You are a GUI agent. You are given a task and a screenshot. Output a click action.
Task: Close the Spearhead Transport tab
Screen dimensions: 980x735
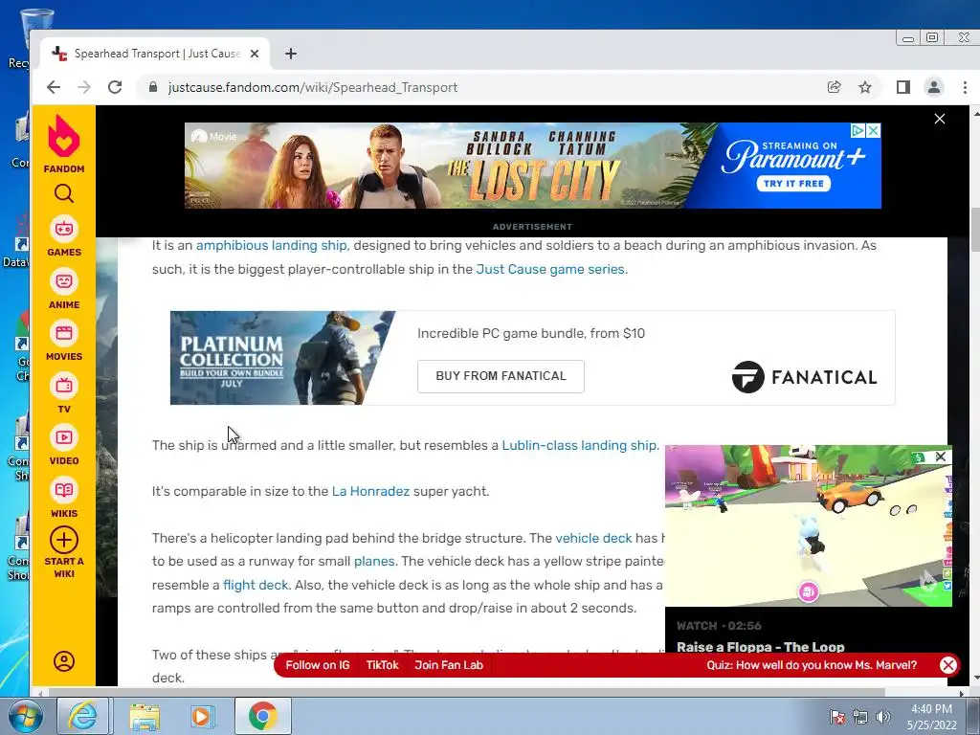tap(255, 54)
